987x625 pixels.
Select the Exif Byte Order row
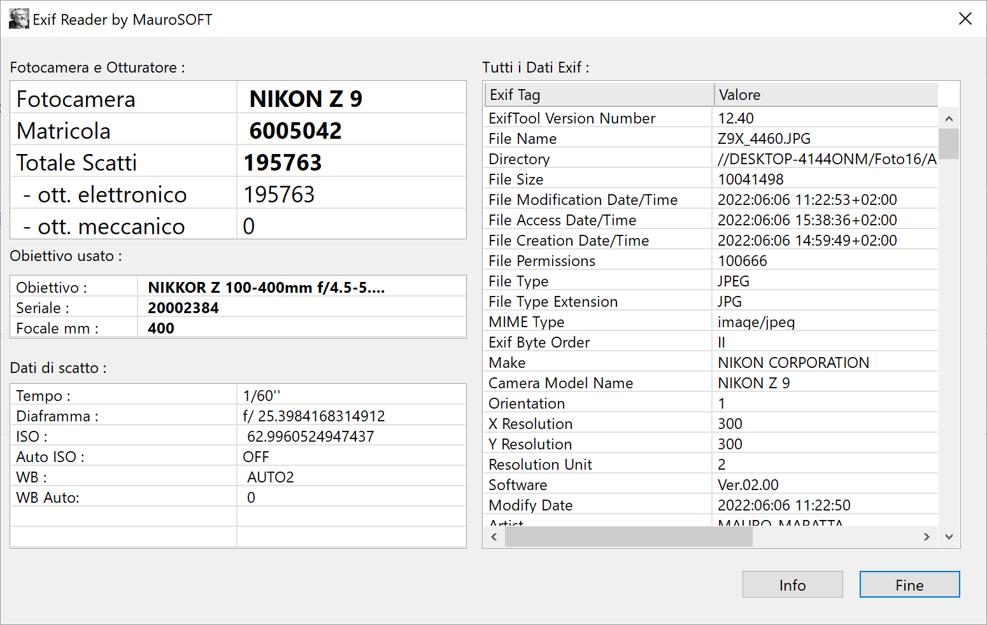coord(711,342)
